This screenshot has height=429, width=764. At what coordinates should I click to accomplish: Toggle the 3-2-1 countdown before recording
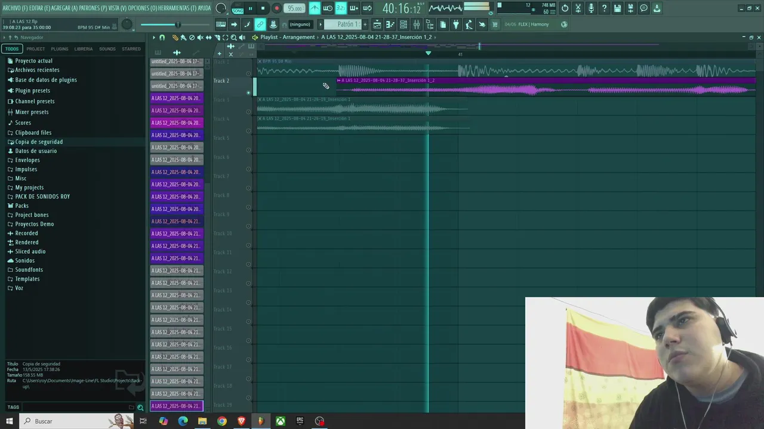tap(340, 8)
